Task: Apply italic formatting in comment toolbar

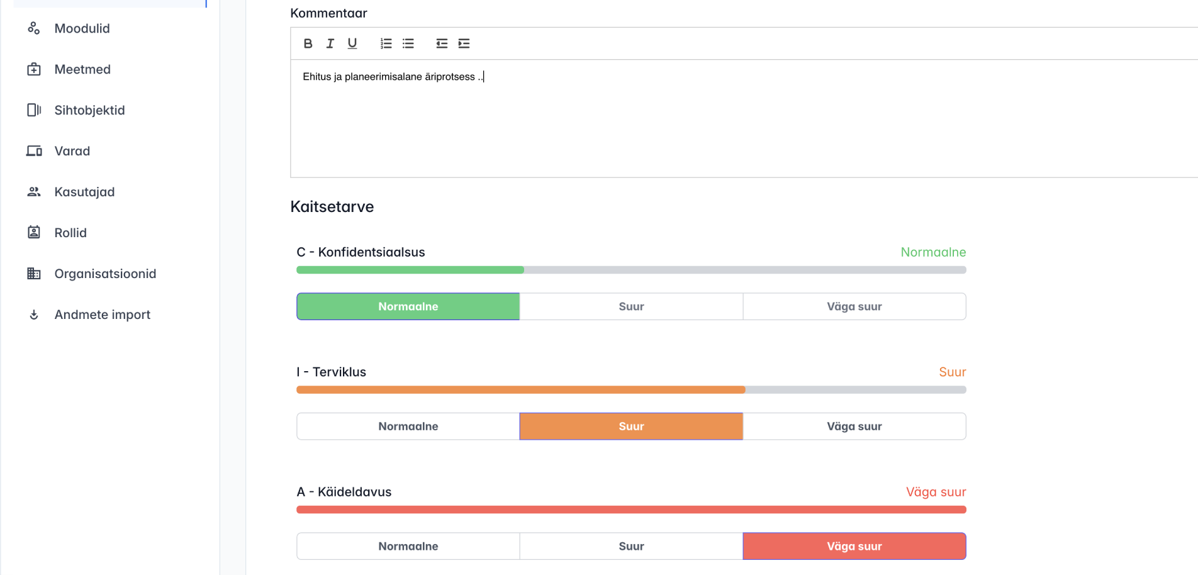Action: coord(330,43)
